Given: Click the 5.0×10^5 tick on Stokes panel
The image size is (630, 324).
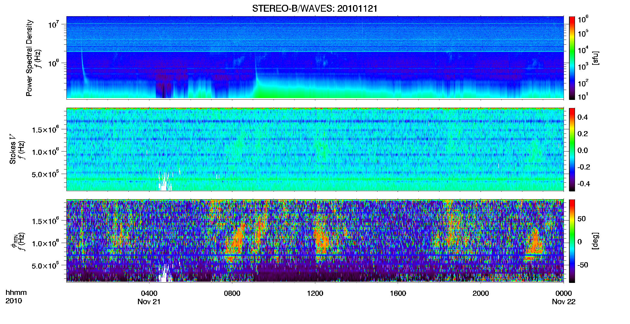Looking at the screenshot, I should (45, 174).
